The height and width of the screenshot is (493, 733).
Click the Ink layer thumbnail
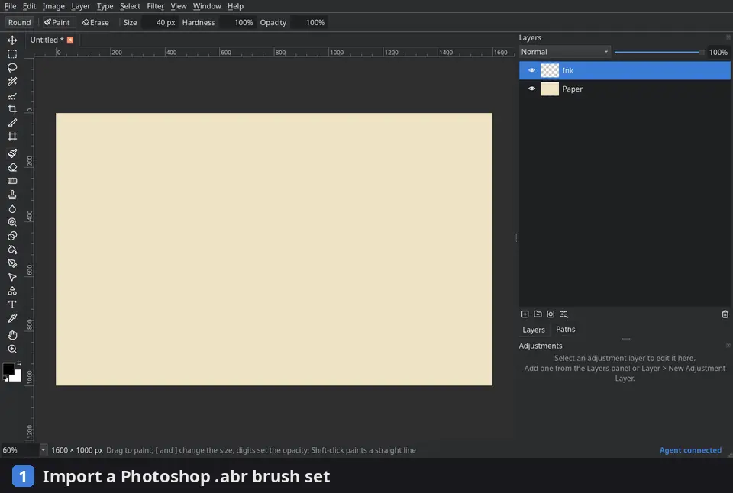click(549, 70)
